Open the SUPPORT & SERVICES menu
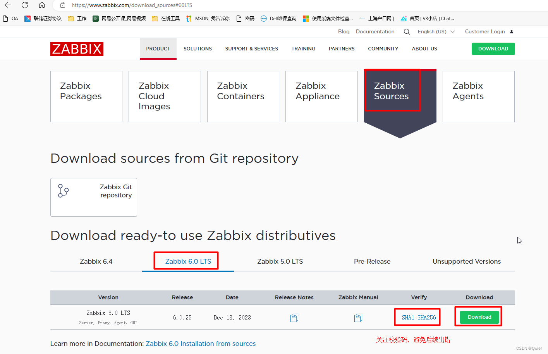 (251, 48)
